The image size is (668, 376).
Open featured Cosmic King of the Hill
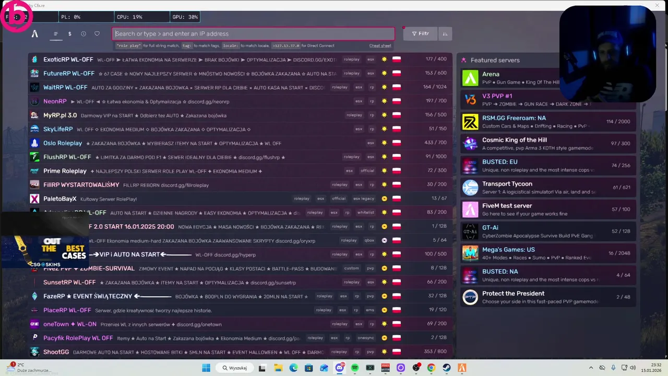tap(548, 144)
